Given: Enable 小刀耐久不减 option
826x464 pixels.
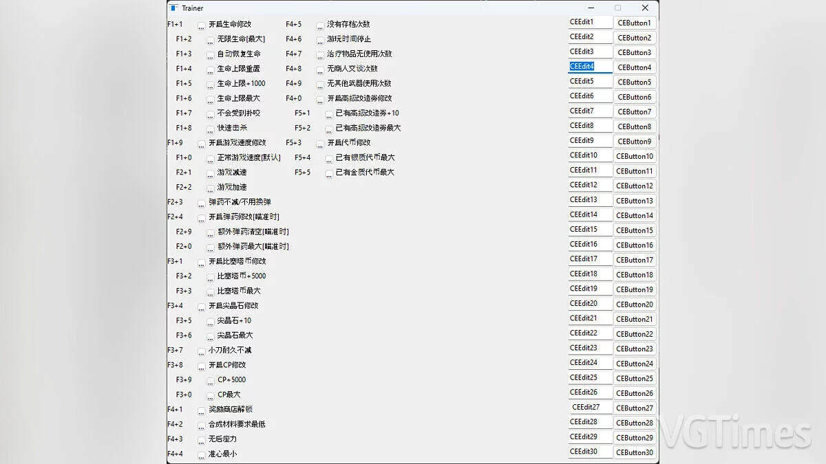Looking at the screenshot, I should pos(202,351).
